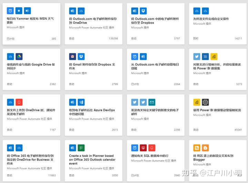The image size is (248, 183).
Task: Click the Blogger icon in the RSS card
Action: (x=205, y=148)
